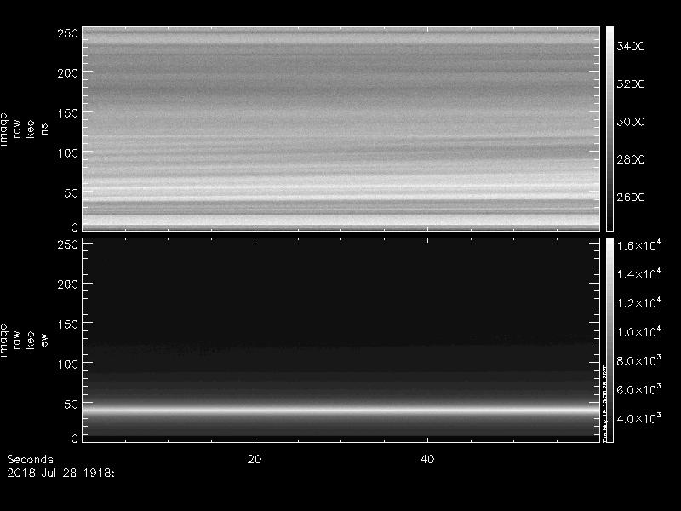The width and height of the screenshot is (681, 511).
Task: Click the "0" tick label of lower plot
Action: tap(75, 438)
